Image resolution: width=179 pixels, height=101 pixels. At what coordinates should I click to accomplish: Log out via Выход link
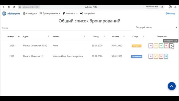tap(170, 13)
